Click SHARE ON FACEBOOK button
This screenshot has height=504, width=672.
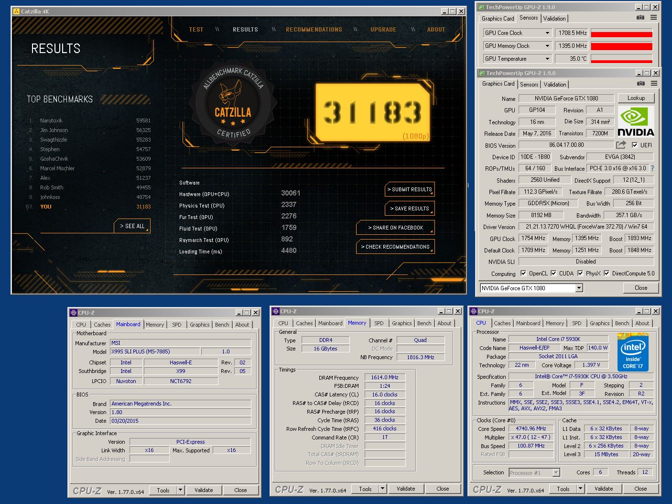395,228
